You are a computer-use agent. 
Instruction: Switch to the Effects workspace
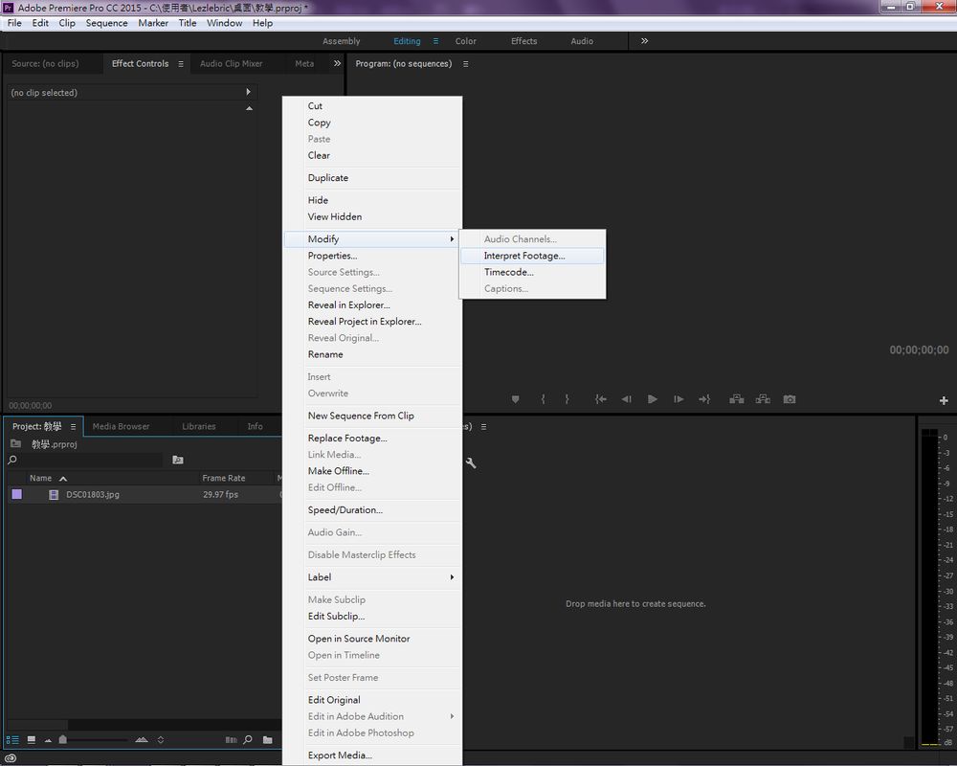524,41
